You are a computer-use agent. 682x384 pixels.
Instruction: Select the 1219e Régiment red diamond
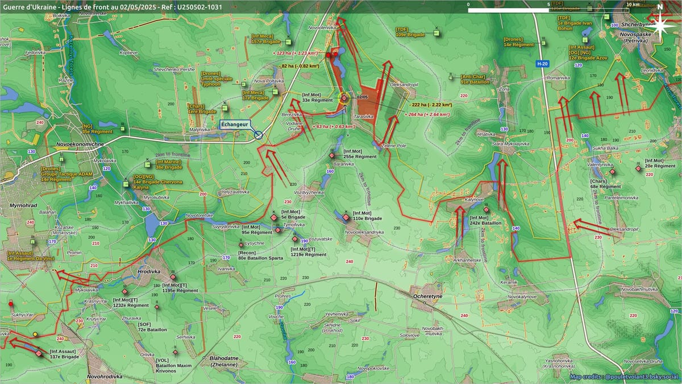(295, 240)
